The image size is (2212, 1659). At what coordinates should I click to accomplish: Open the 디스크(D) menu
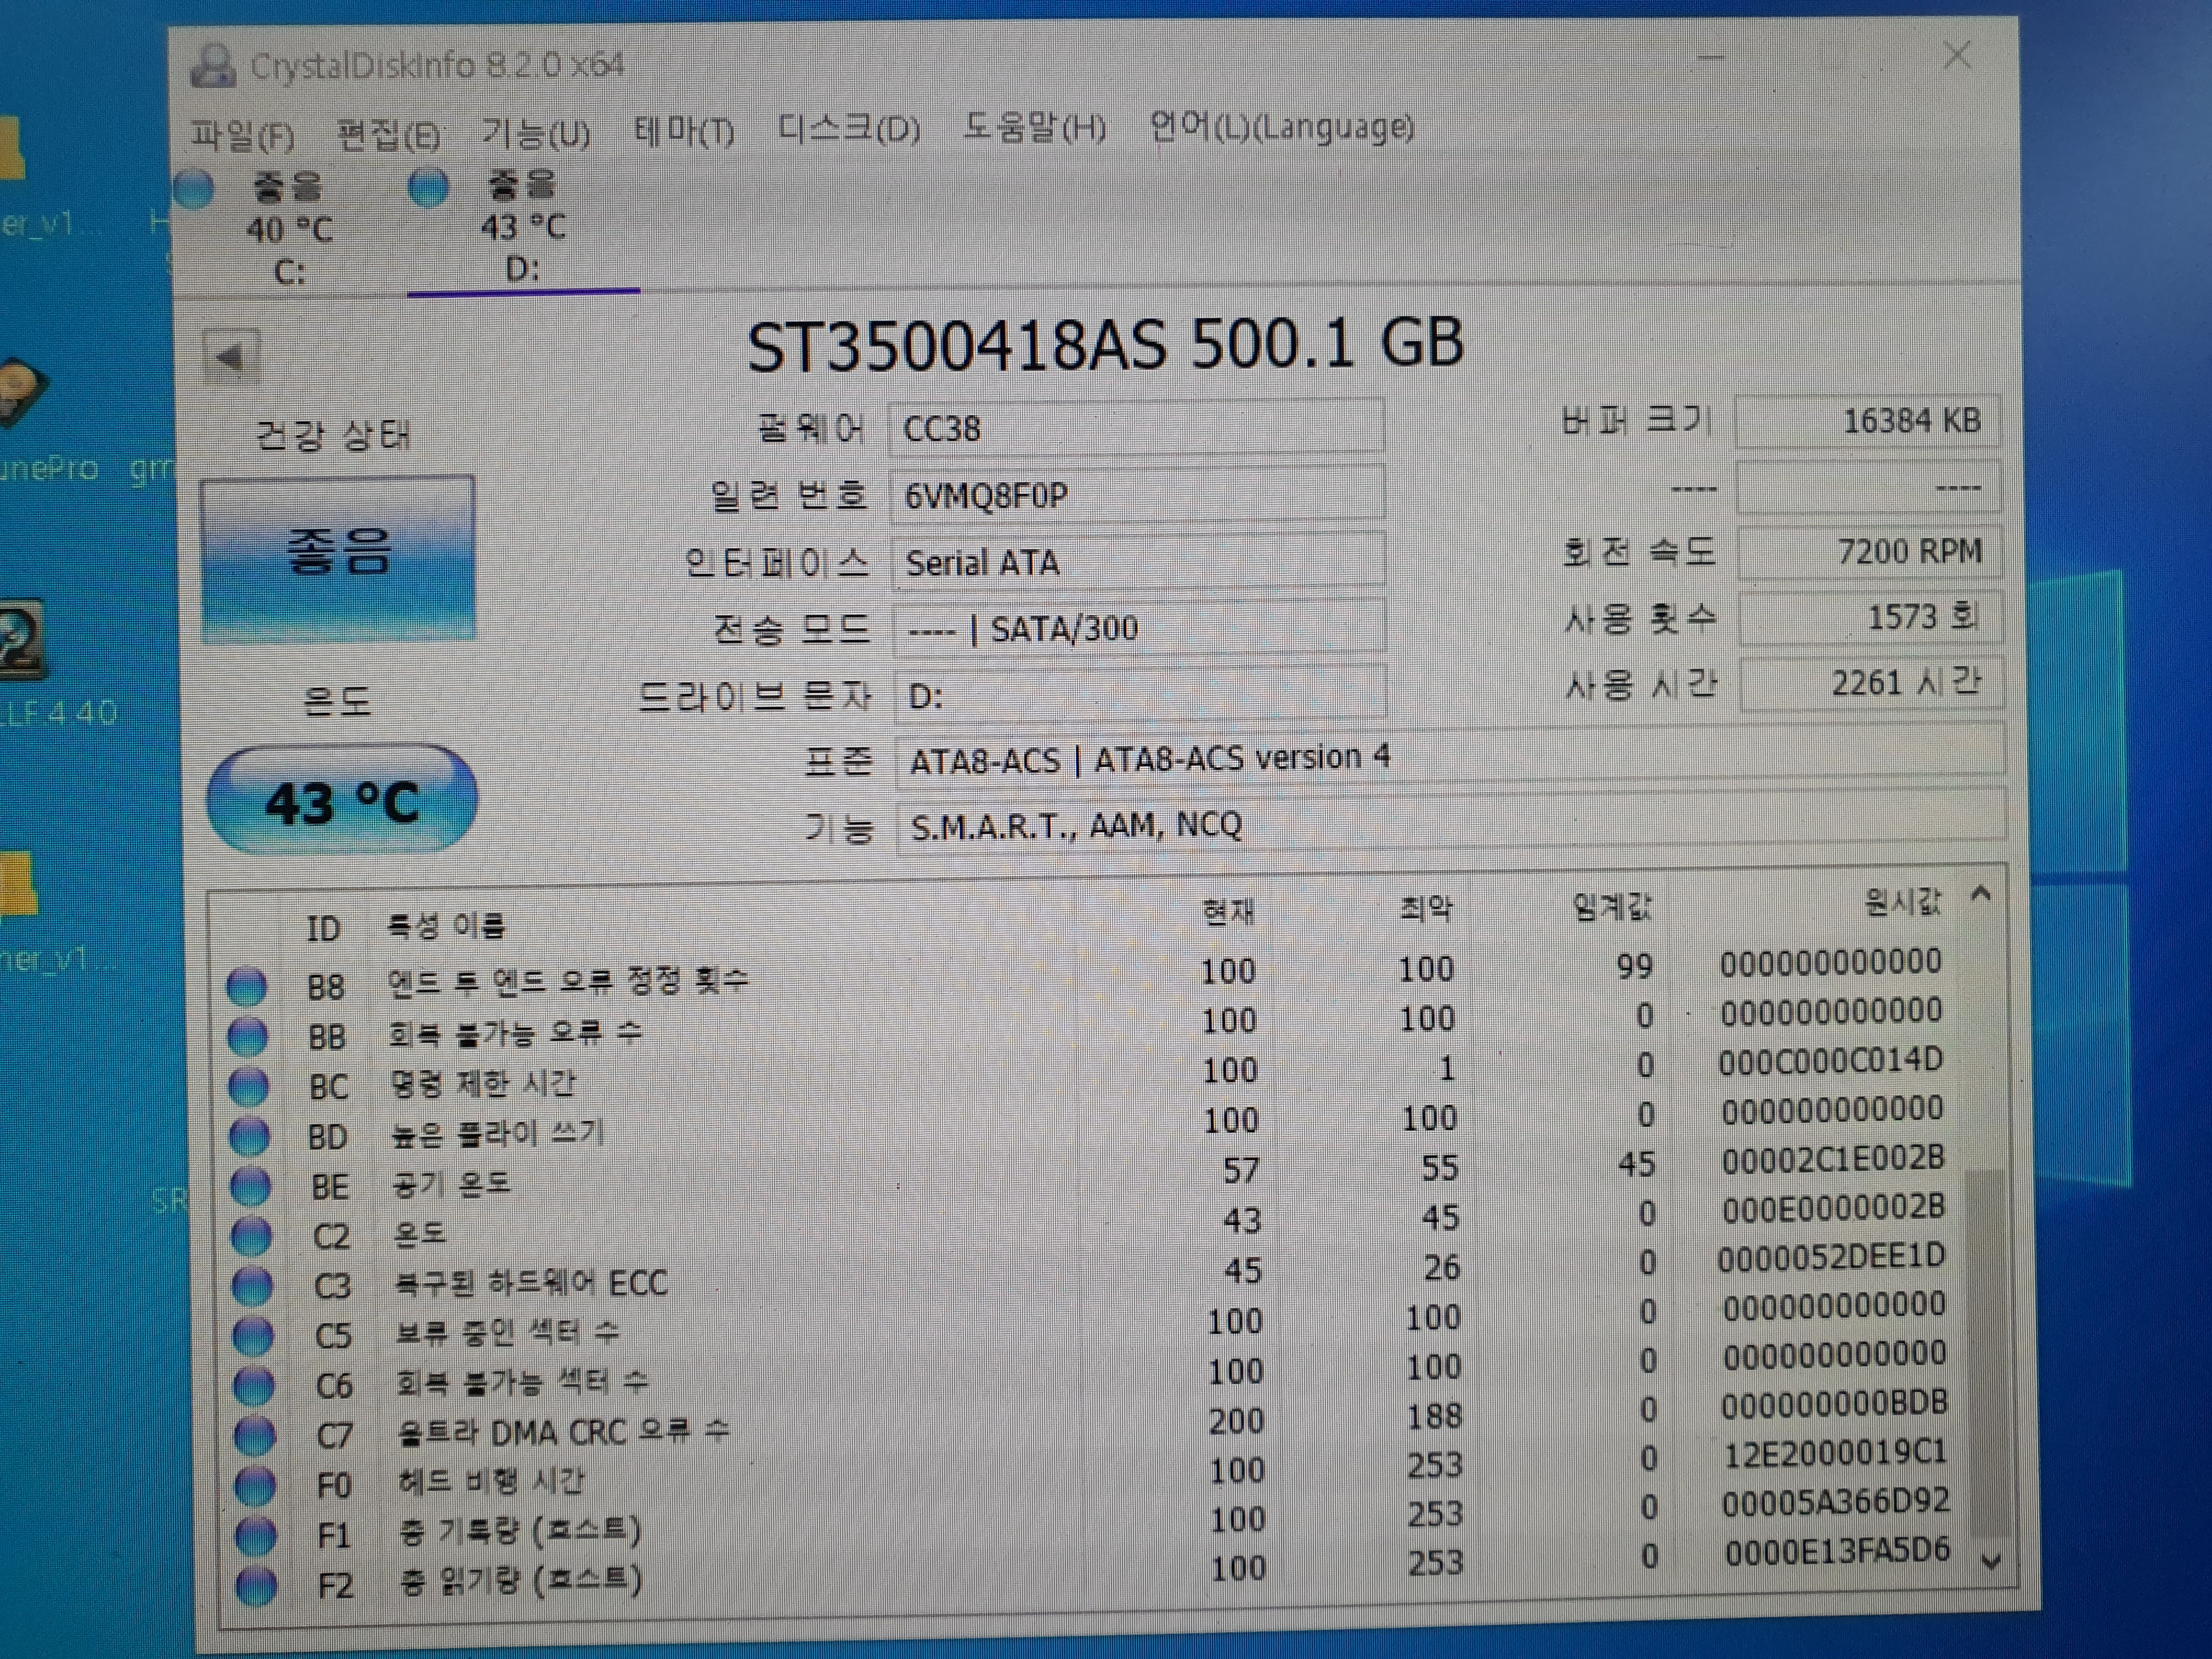click(x=849, y=129)
